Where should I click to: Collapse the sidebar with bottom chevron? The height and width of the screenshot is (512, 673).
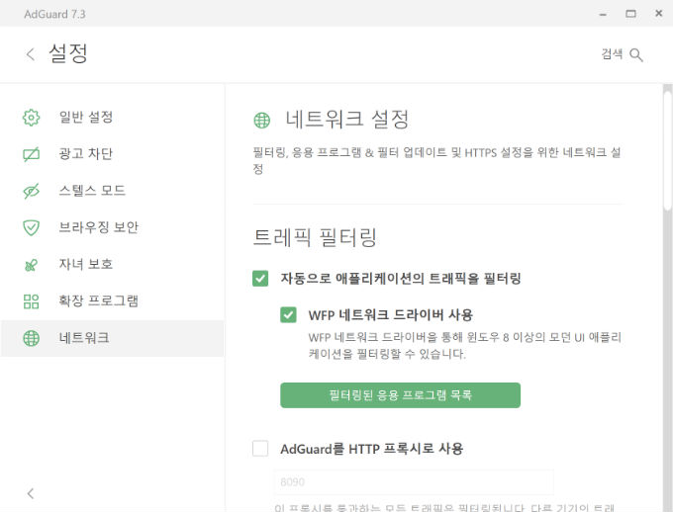[30, 493]
